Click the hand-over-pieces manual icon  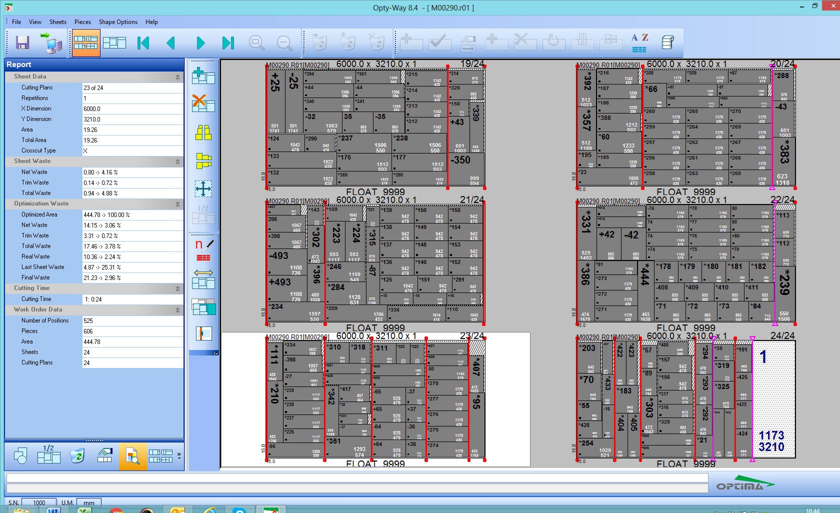coord(105,455)
